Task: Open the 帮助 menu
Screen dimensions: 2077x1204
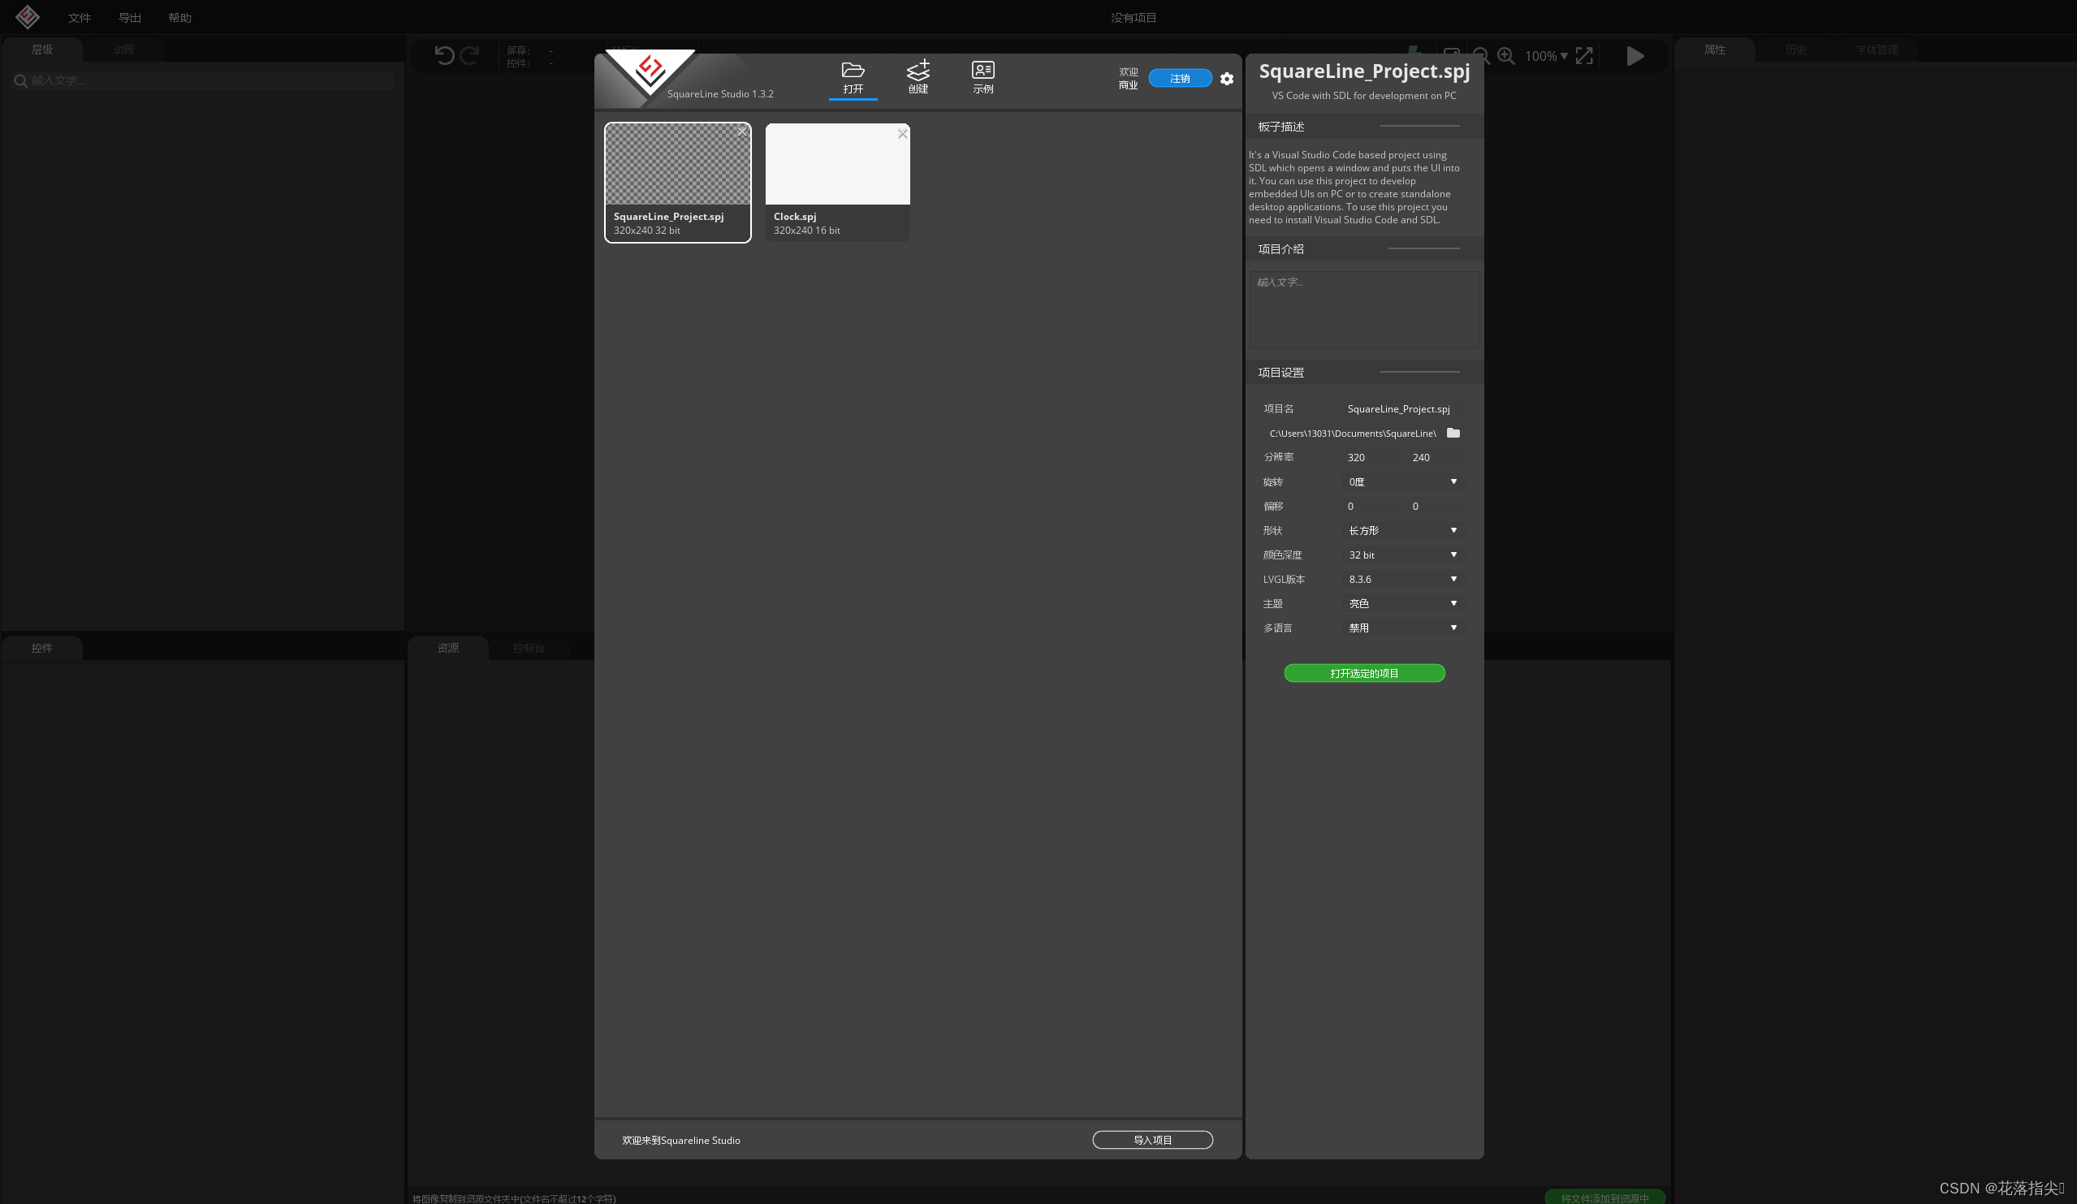Action: (x=179, y=17)
